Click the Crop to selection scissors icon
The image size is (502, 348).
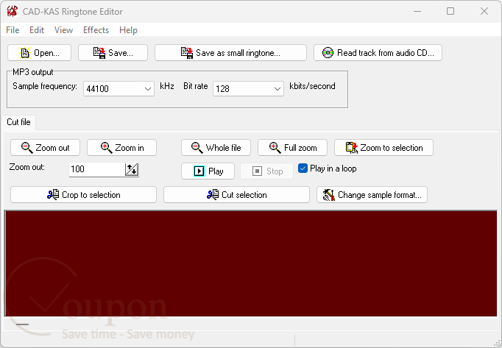point(53,194)
